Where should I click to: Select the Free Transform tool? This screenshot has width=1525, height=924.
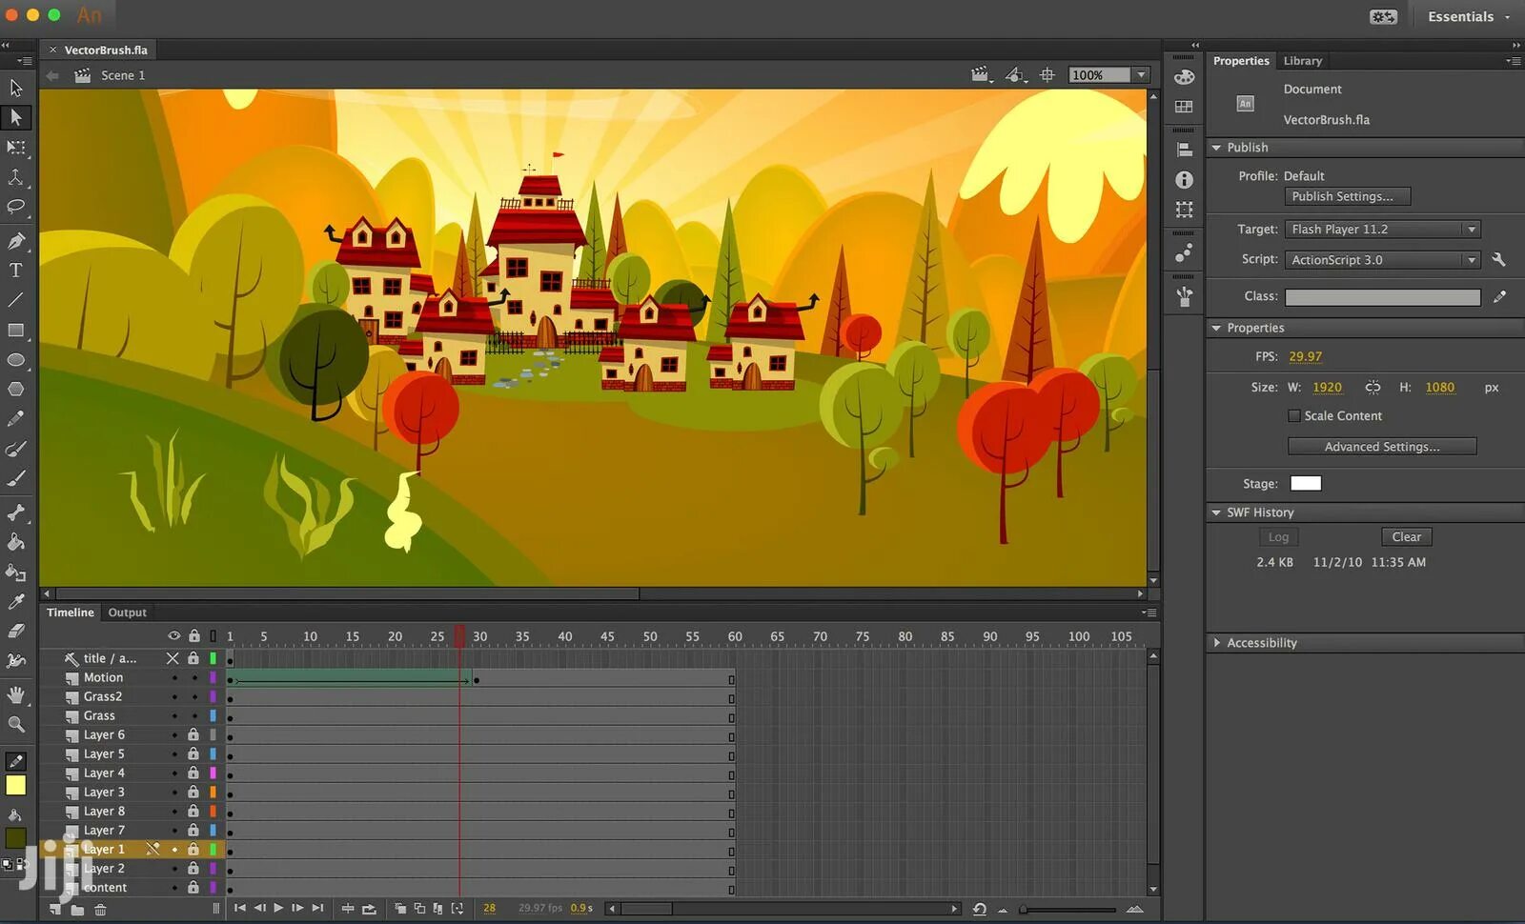click(16, 148)
